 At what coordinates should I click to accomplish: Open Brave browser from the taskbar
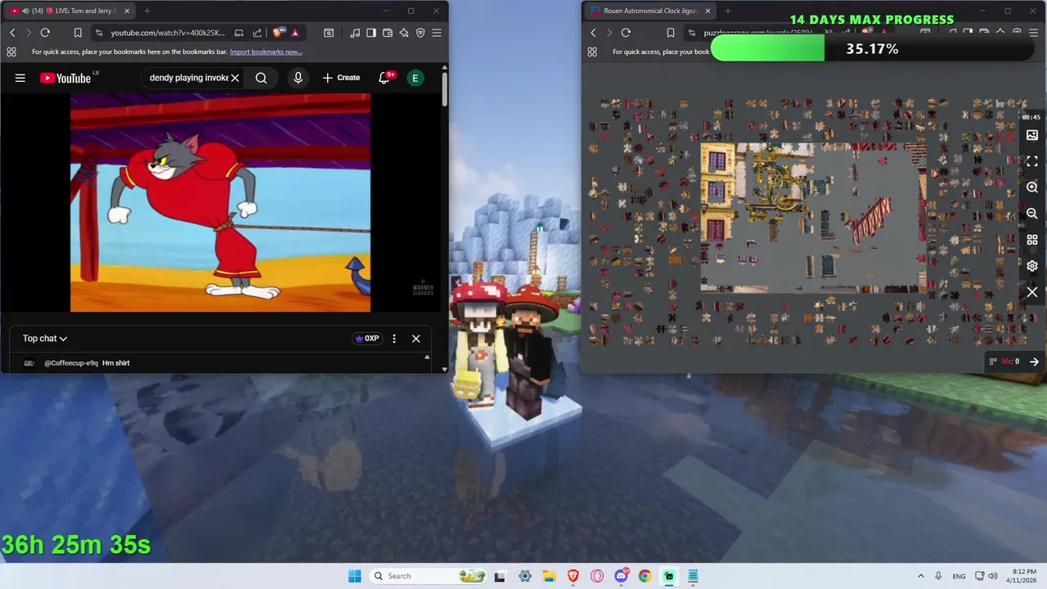(x=573, y=576)
